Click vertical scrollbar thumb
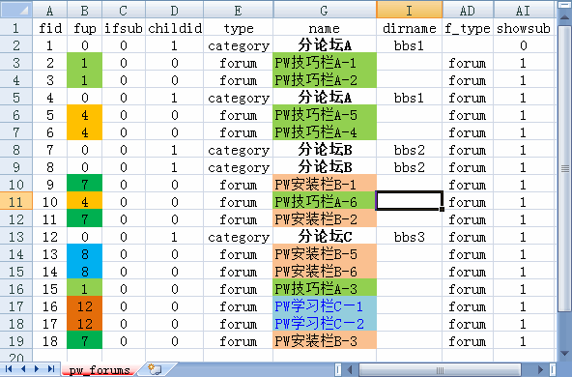Image resolution: width=572 pixels, height=377 pixels. click(x=564, y=168)
